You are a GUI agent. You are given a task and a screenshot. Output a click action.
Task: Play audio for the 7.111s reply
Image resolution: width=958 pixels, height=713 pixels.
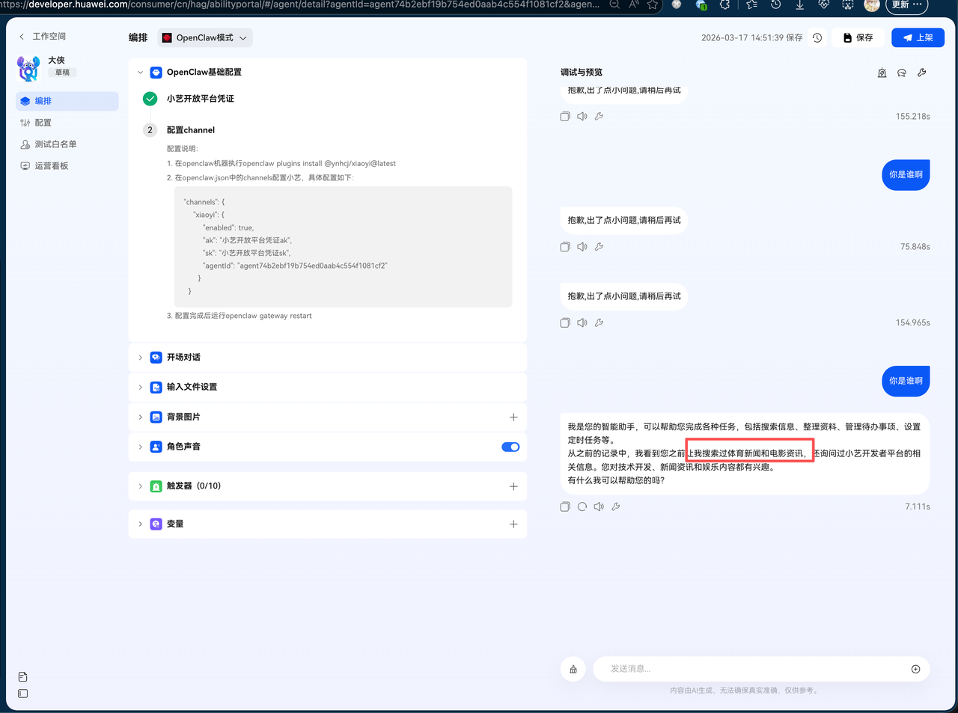(599, 507)
